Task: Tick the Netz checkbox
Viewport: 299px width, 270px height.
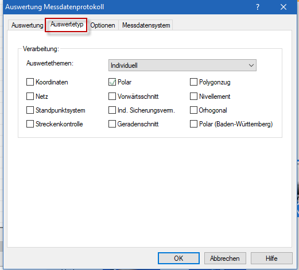Action: [30, 97]
